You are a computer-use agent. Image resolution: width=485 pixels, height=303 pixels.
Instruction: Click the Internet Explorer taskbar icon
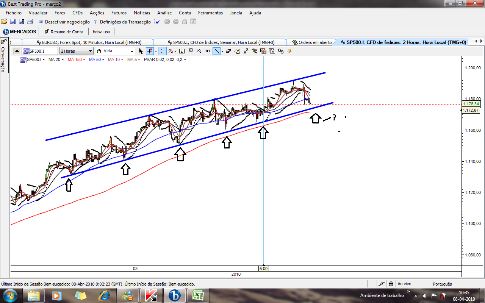point(104,295)
